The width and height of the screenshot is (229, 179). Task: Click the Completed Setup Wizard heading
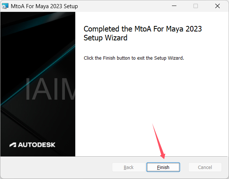pos(143,33)
